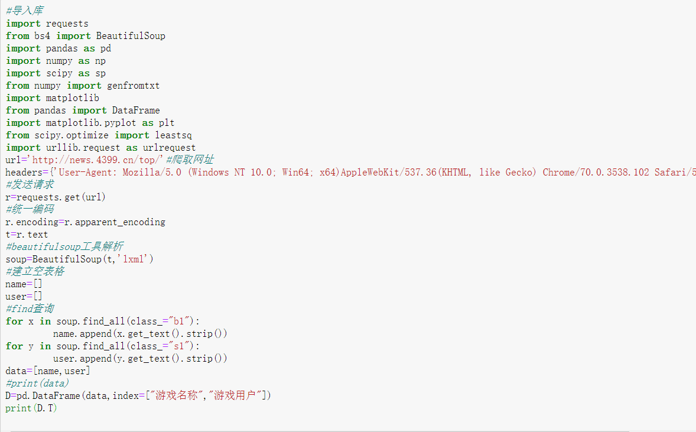Click the 'import pandas as pd' line
The image size is (696, 432).
(x=58, y=48)
